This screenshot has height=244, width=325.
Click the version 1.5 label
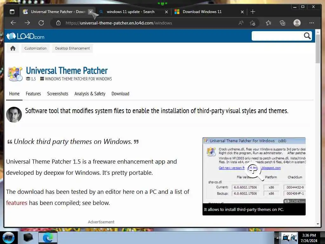31,79
